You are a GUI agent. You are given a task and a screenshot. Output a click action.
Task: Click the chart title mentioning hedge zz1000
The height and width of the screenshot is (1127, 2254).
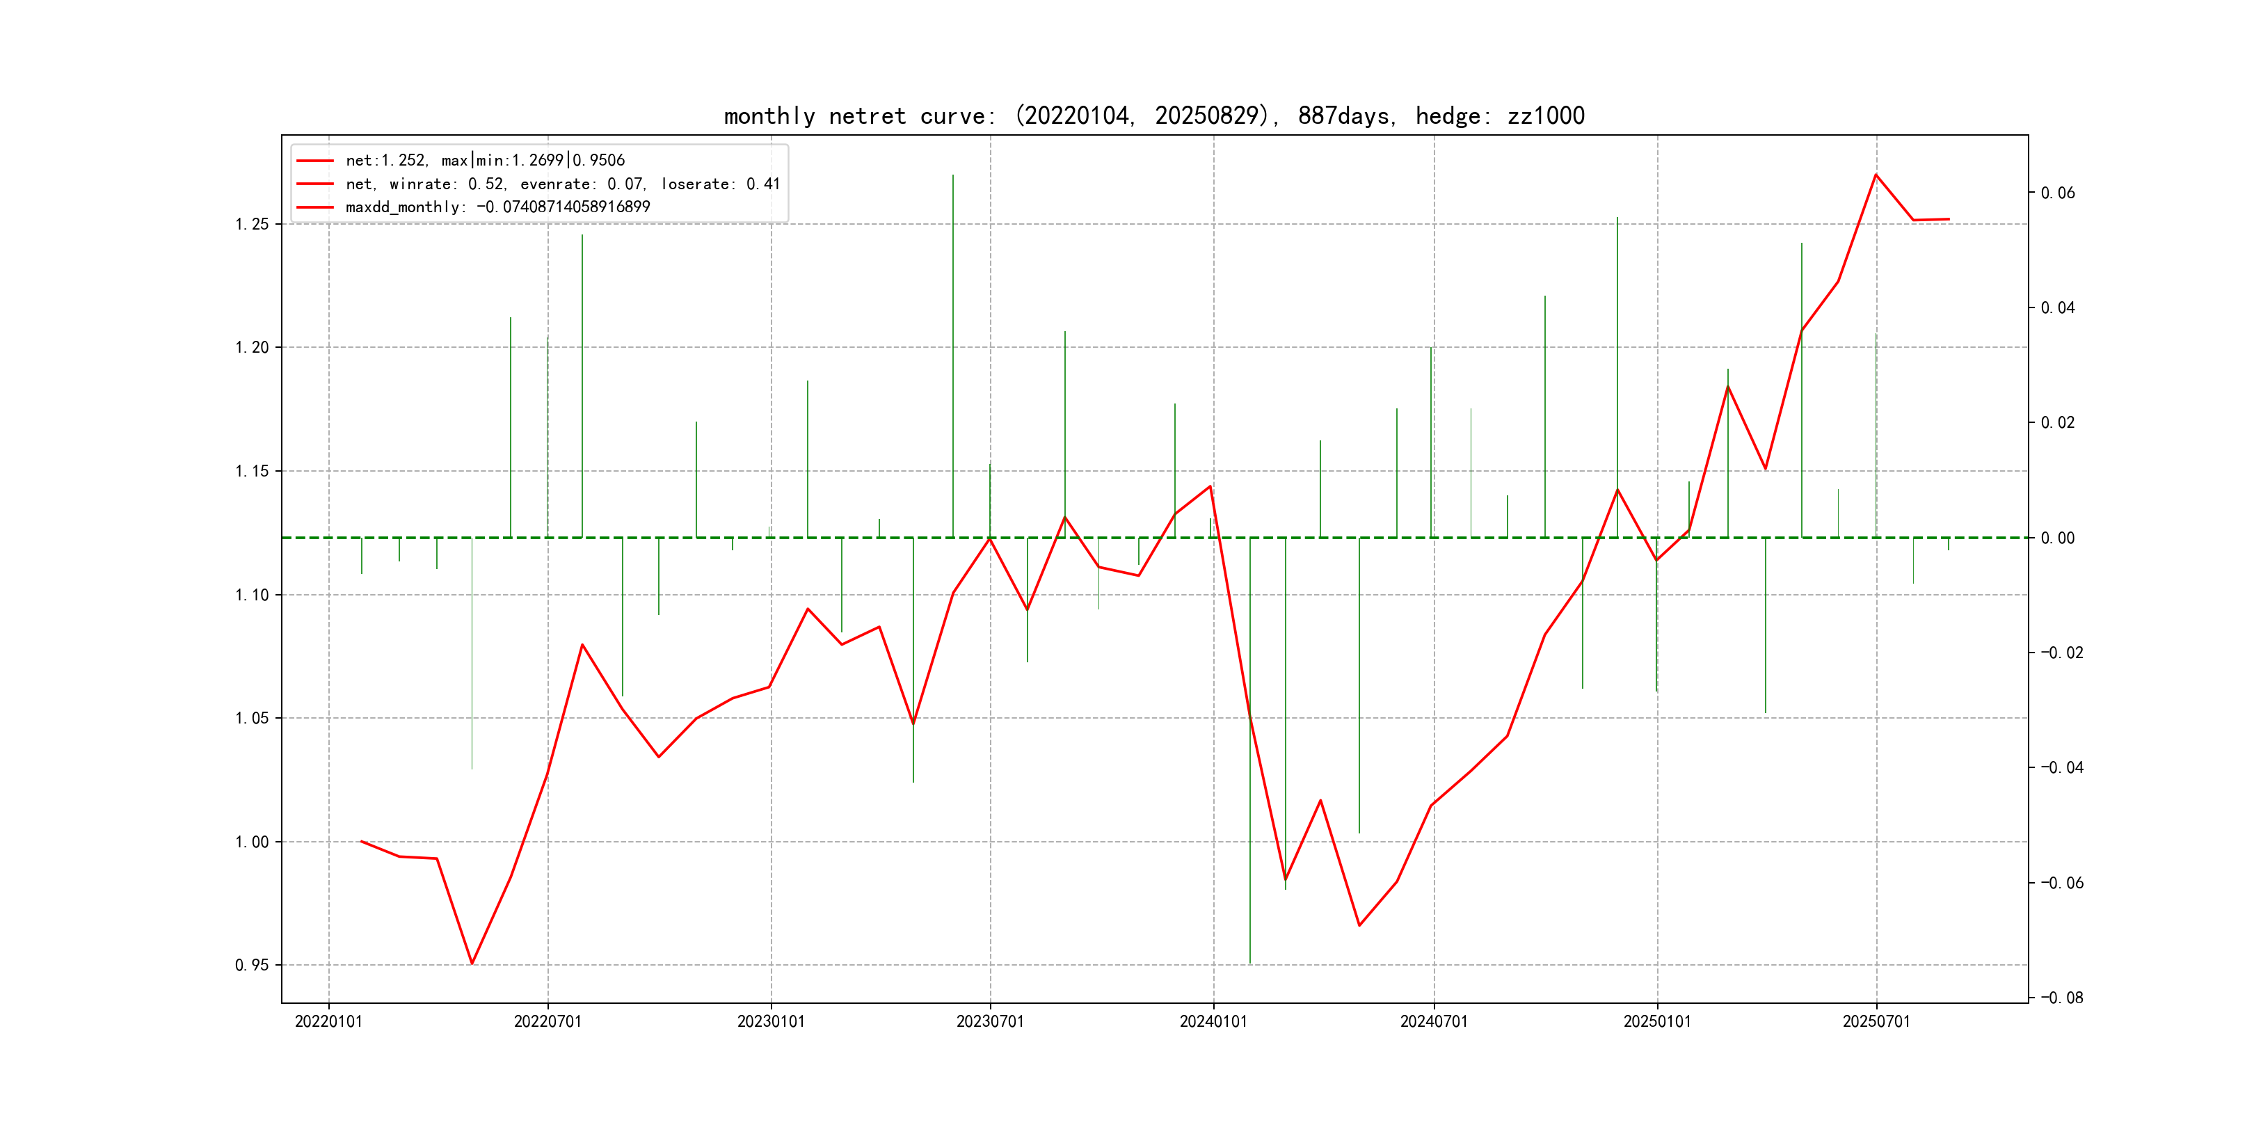click(1153, 116)
